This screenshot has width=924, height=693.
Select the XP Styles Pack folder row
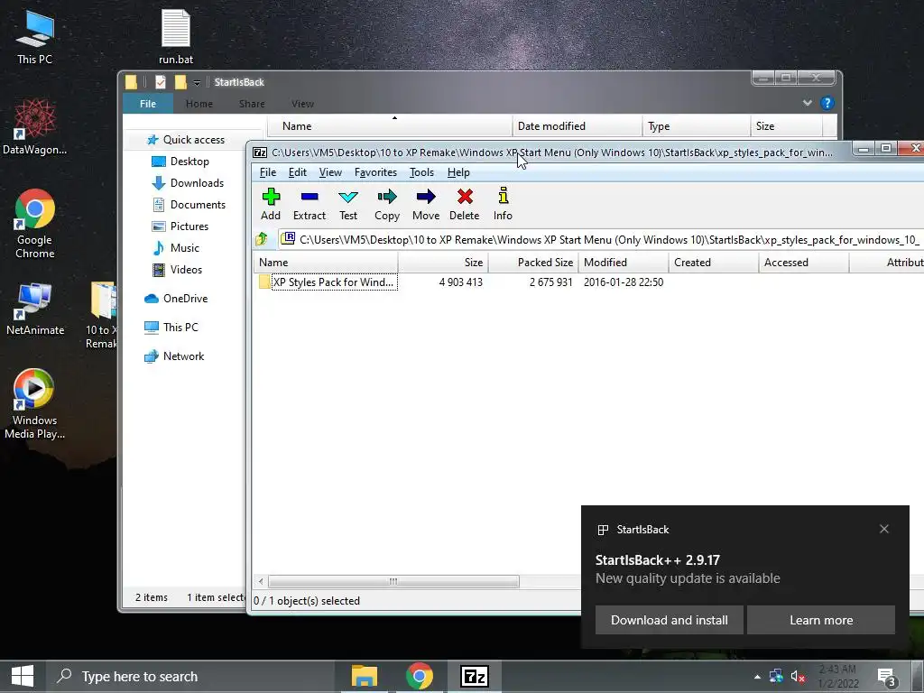[x=459, y=282]
